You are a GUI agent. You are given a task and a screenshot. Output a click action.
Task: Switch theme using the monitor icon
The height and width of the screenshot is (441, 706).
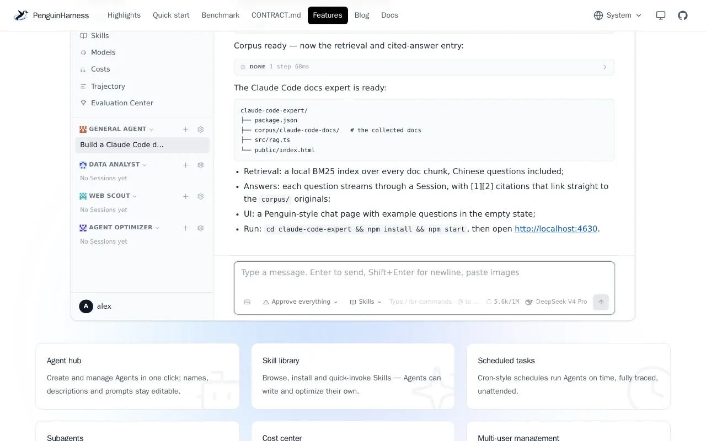pyautogui.click(x=661, y=15)
